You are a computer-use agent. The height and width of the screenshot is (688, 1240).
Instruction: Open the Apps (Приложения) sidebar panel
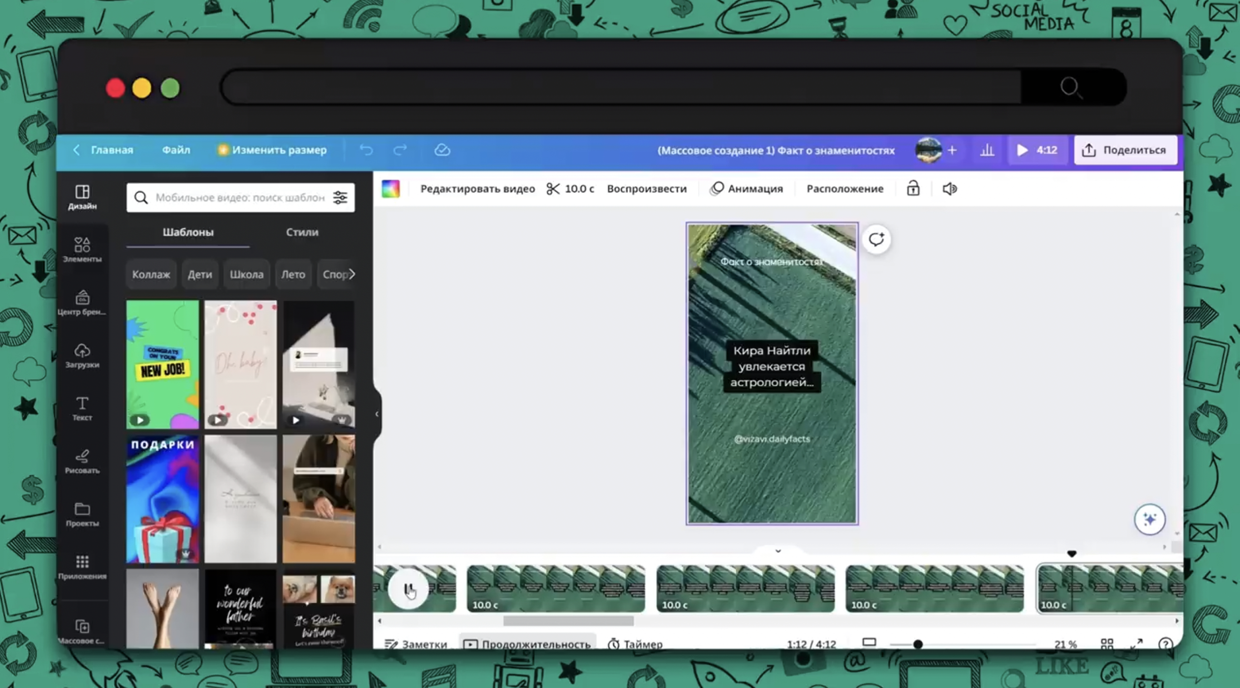coord(82,567)
